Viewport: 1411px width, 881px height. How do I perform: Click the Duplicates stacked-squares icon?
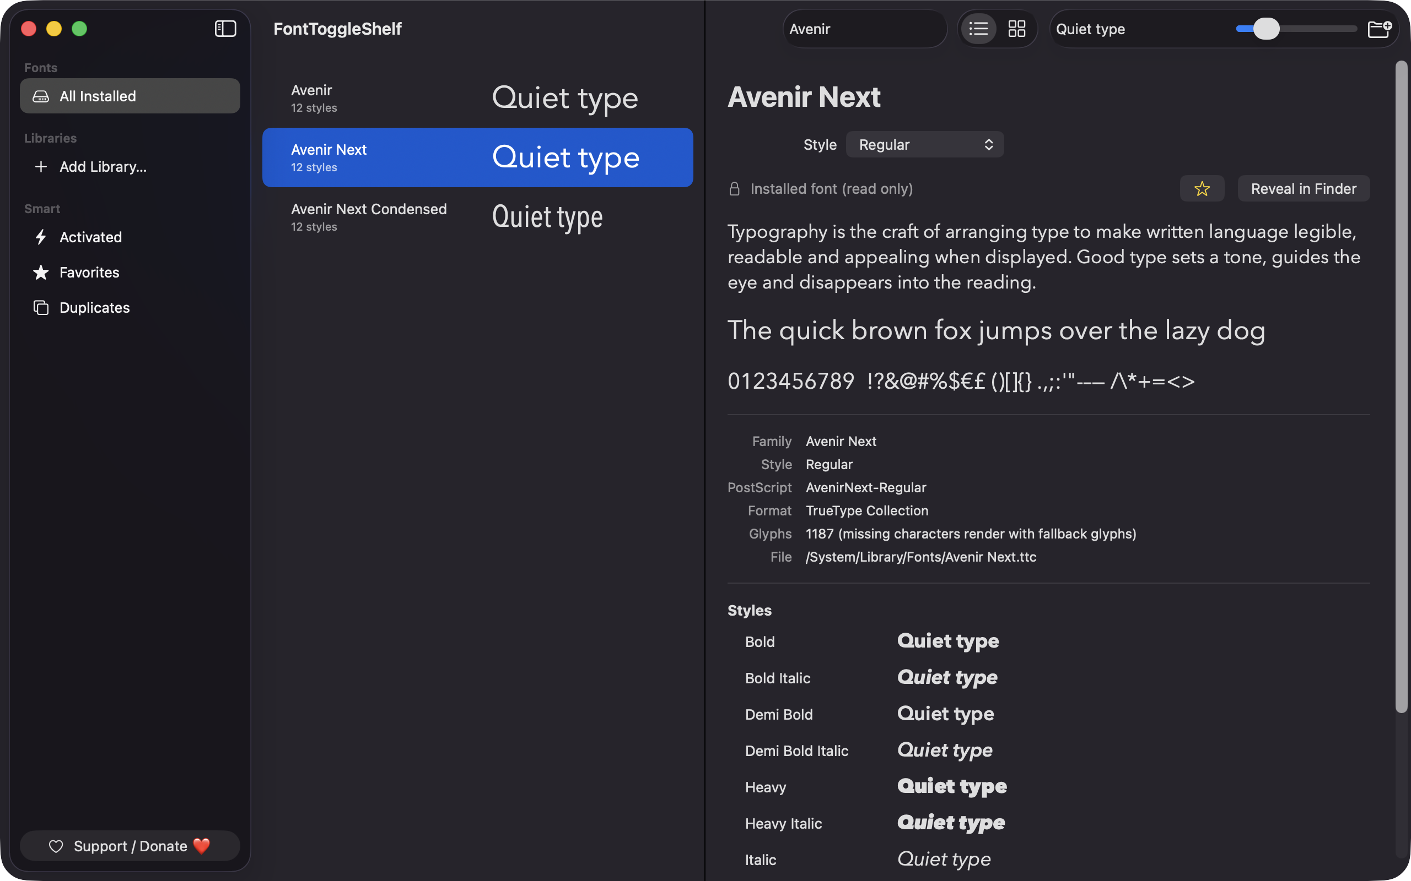[41, 308]
